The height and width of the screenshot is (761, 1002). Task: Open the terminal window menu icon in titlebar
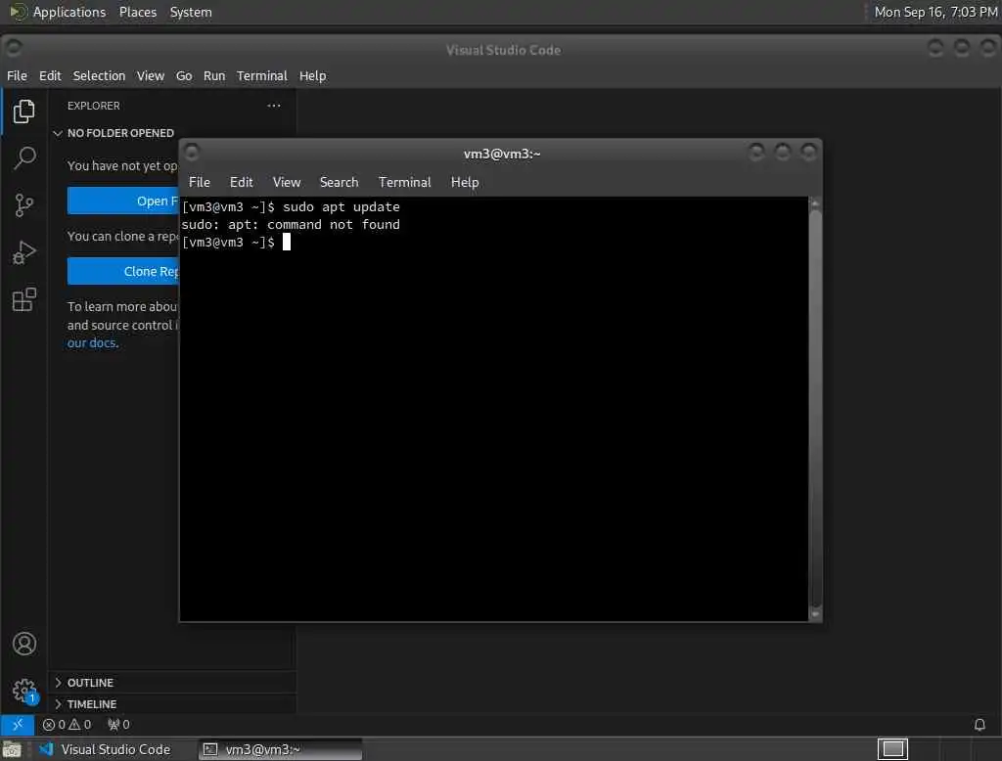tap(191, 152)
